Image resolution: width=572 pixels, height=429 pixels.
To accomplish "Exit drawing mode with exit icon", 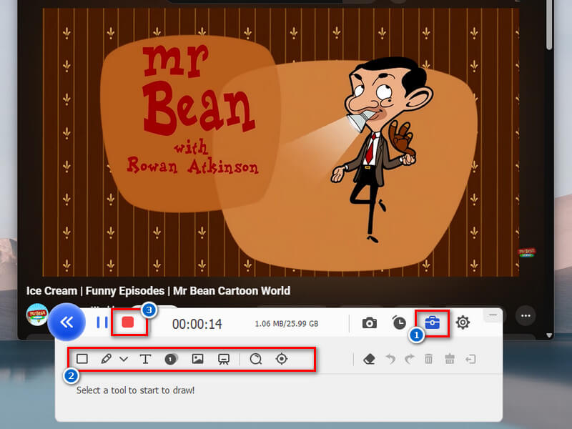I will (470, 360).
